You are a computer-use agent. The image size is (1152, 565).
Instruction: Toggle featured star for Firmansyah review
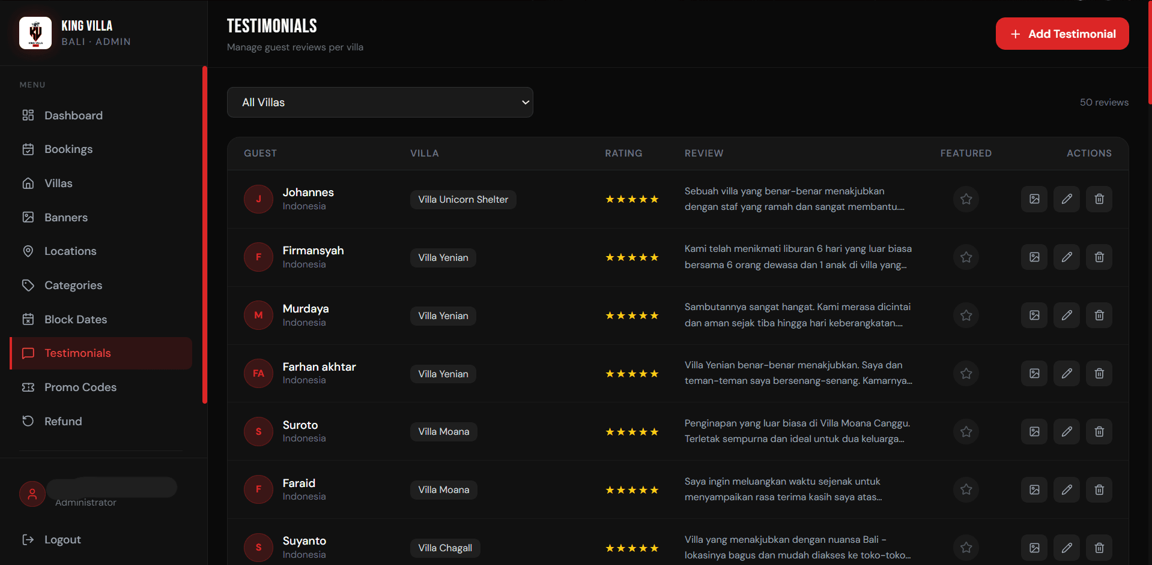click(966, 257)
